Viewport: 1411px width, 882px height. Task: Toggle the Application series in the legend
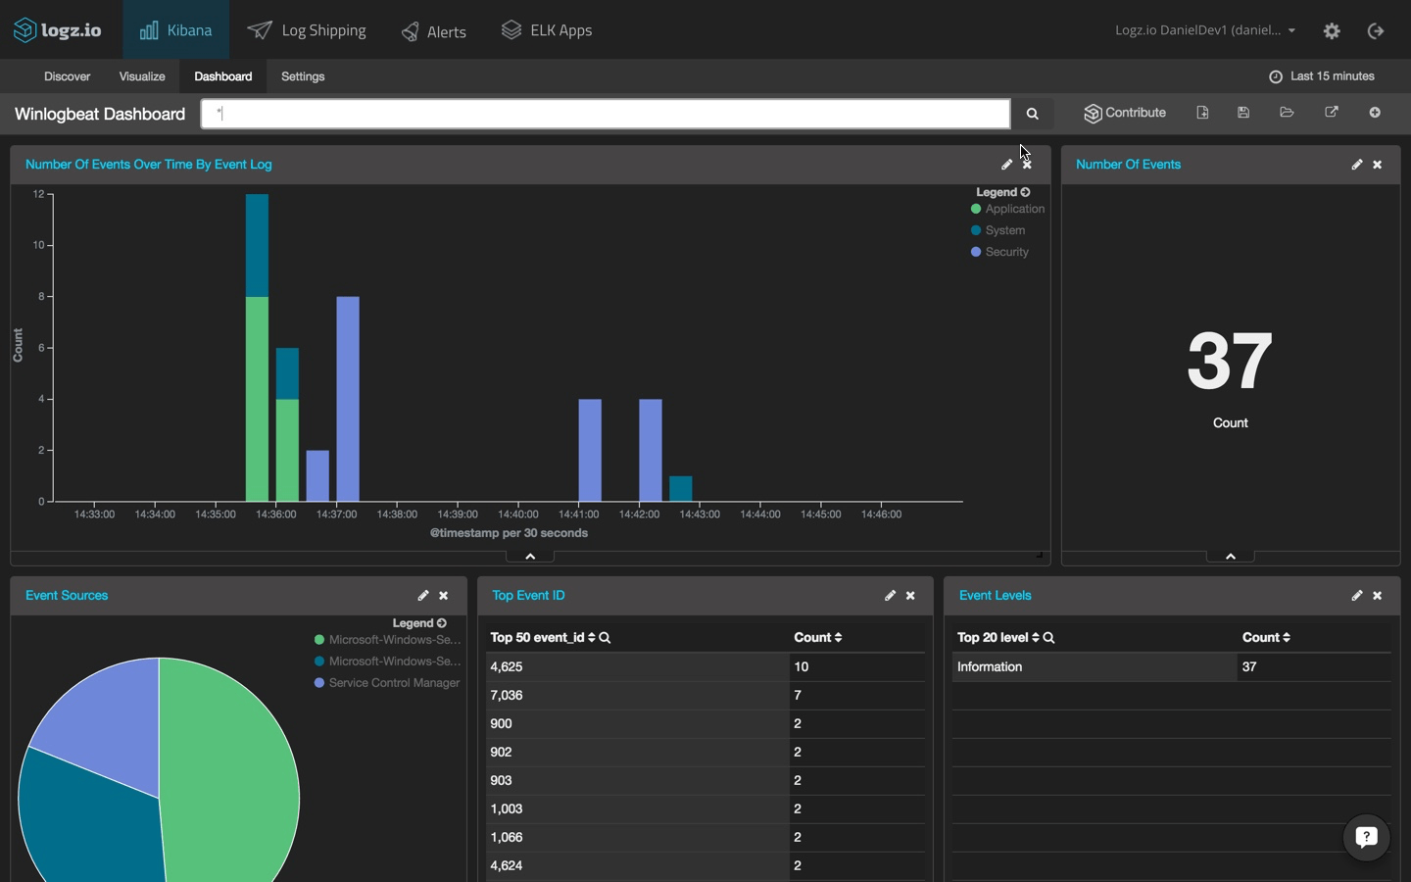click(x=1006, y=209)
